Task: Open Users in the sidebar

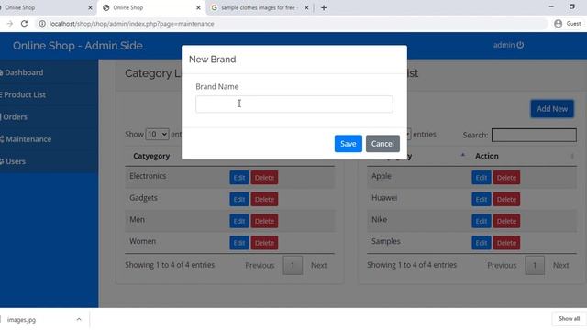Action: click(x=15, y=161)
